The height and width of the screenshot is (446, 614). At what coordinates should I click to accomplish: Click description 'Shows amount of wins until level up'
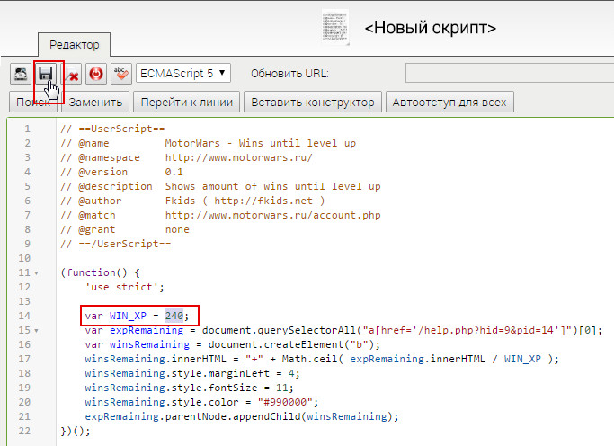coord(272,186)
